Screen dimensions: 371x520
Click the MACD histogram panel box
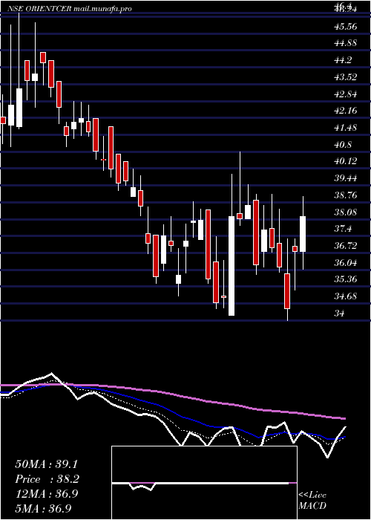[x=204, y=483]
